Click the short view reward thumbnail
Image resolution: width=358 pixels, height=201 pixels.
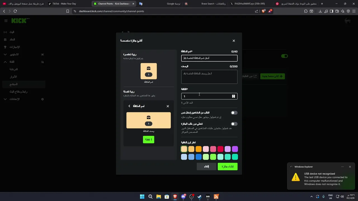tap(149, 71)
